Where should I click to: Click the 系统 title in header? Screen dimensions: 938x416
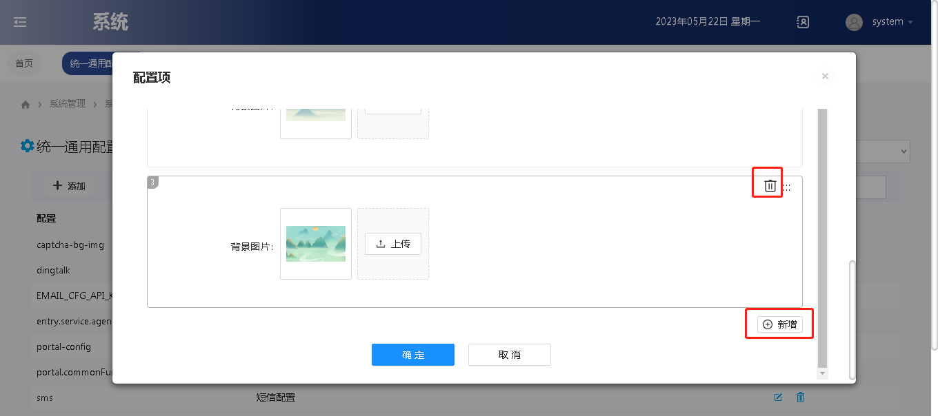click(x=110, y=22)
